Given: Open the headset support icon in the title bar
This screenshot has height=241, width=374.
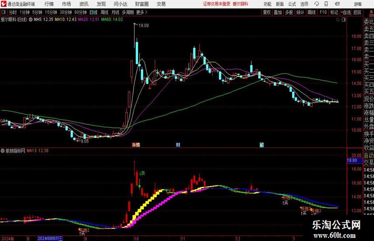Looking at the screenshot, I should click(317, 4).
